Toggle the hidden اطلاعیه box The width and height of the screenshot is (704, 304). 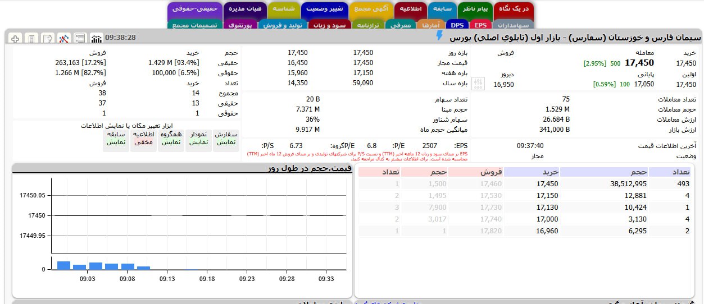(143, 139)
